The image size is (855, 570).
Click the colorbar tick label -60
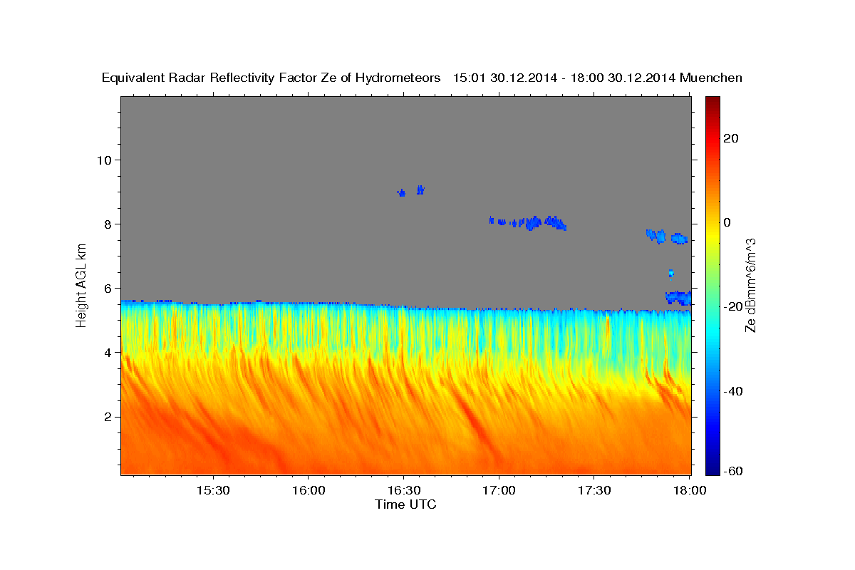click(x=732, y=471)
